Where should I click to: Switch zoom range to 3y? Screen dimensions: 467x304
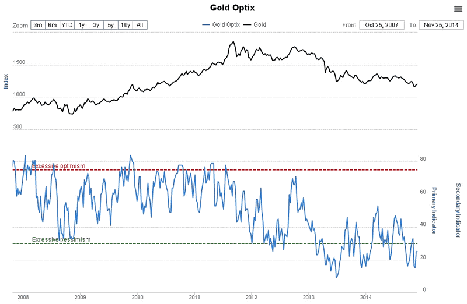[x=96, y=25]
